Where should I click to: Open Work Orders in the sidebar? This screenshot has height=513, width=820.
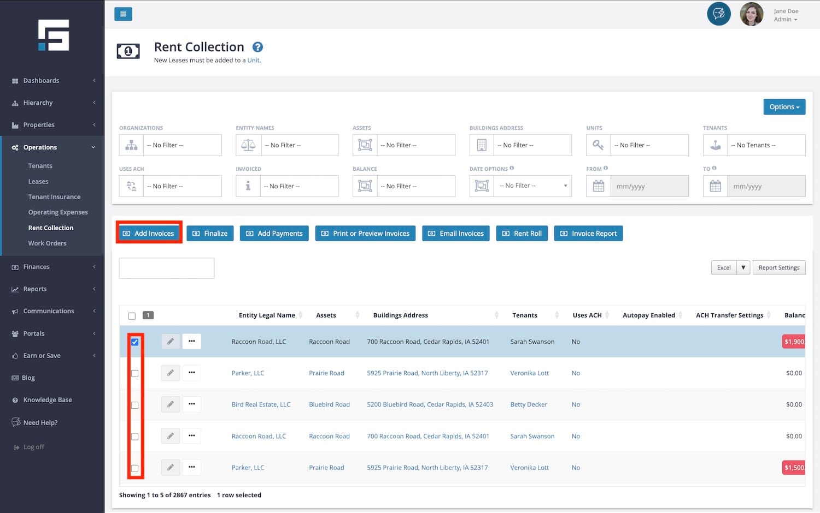point(47,243)
